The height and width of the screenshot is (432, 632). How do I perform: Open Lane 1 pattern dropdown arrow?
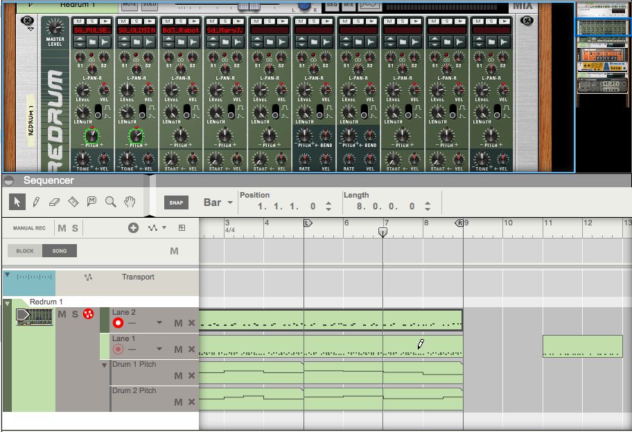(159, 349)
